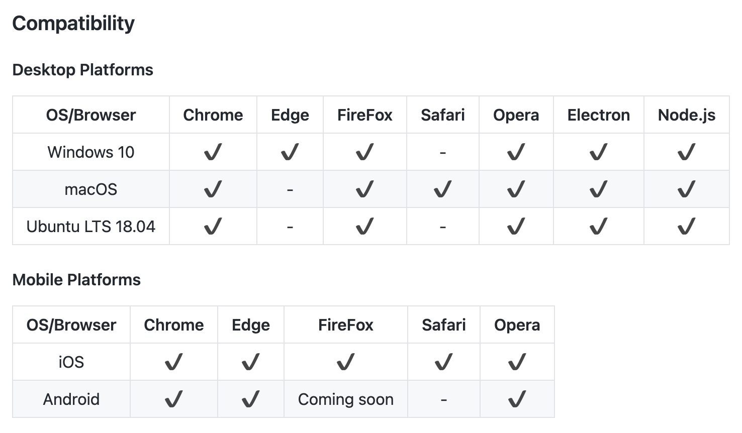Click the Windows 10 Edge checkmark
Screen dimensions: 742x433
pos(290,152)
